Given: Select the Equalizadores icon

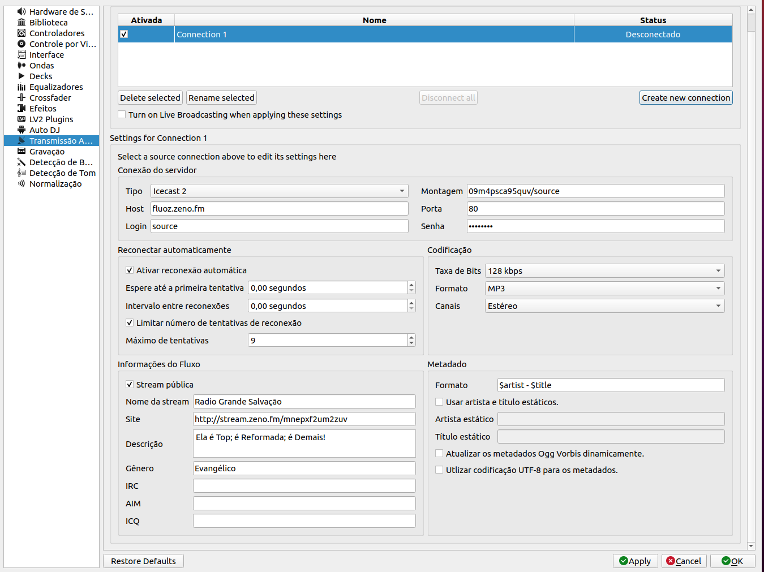Looking at the screenshot, I should click(x=22, y=87).
